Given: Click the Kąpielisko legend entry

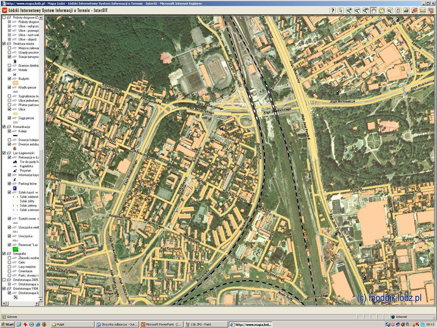Looking at the screenshot, I should click(x=26, y=166).
